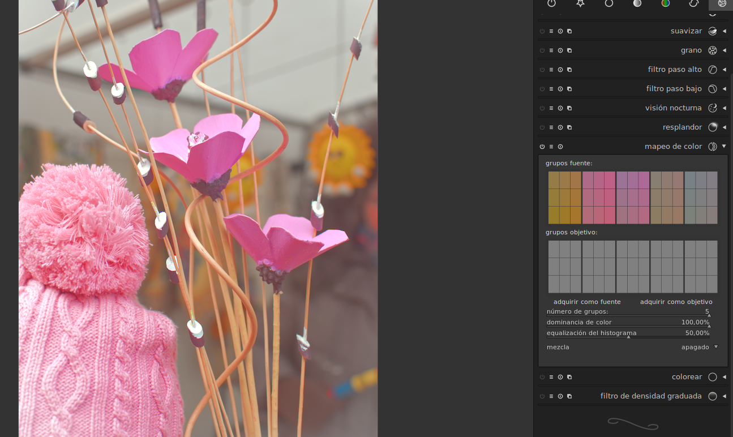Reset parameters of resplandor module
Viewport: 733px width, 437px height.
click(560, 127)
